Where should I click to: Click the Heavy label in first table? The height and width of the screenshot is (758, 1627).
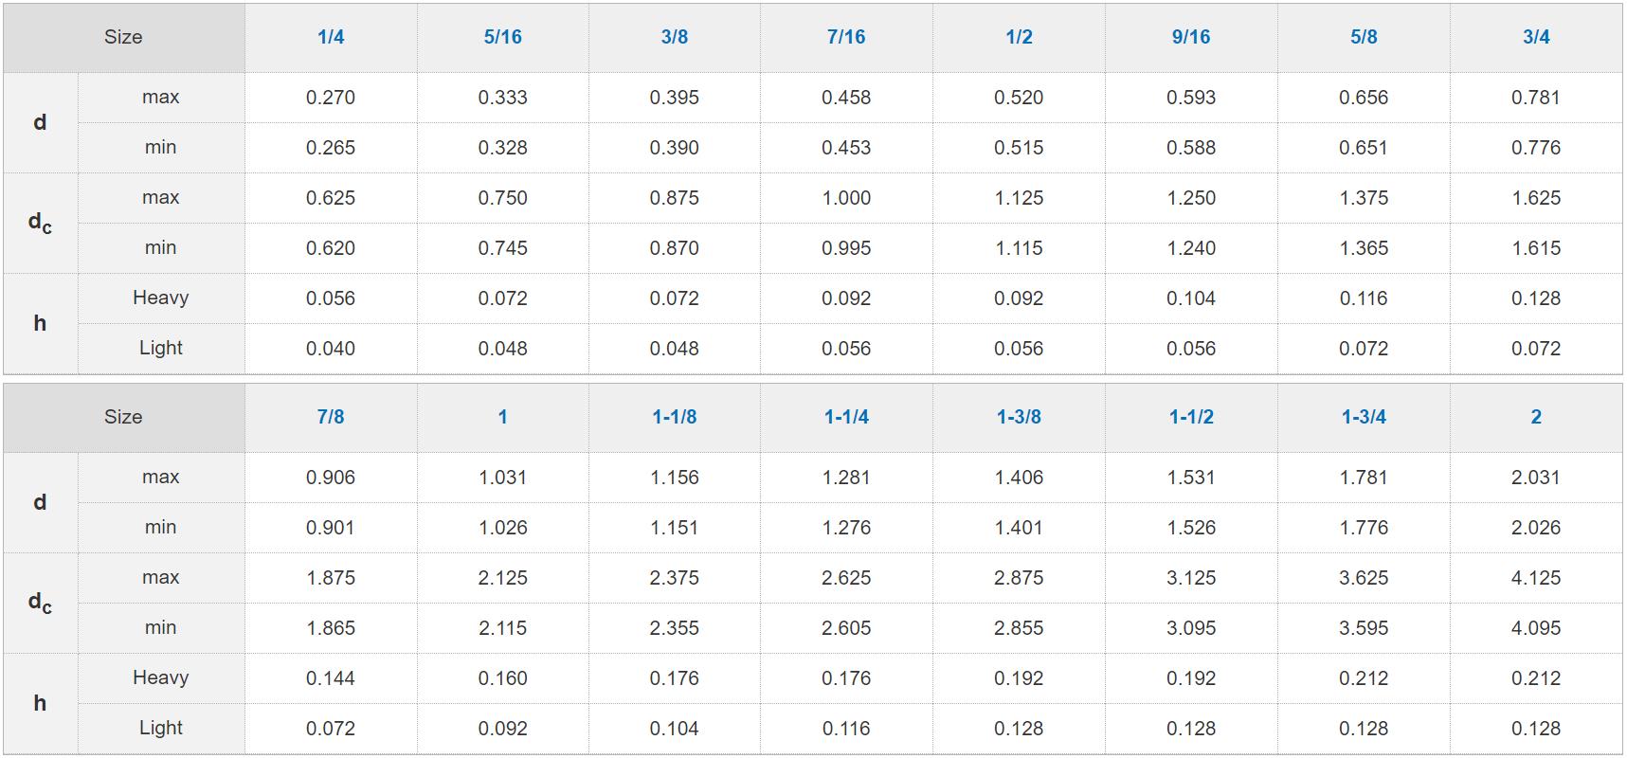[x=161, y=298]
